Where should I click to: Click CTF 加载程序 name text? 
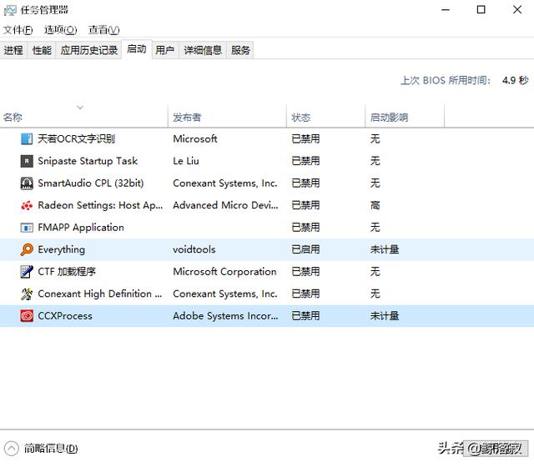pyautogui.click(x=67, y=272)
